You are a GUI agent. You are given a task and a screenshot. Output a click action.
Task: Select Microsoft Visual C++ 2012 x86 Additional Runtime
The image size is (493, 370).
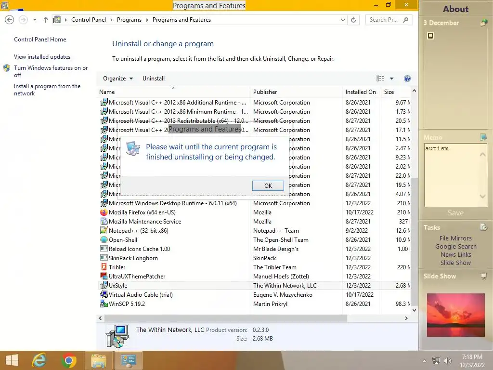click(x=254, y=103)
